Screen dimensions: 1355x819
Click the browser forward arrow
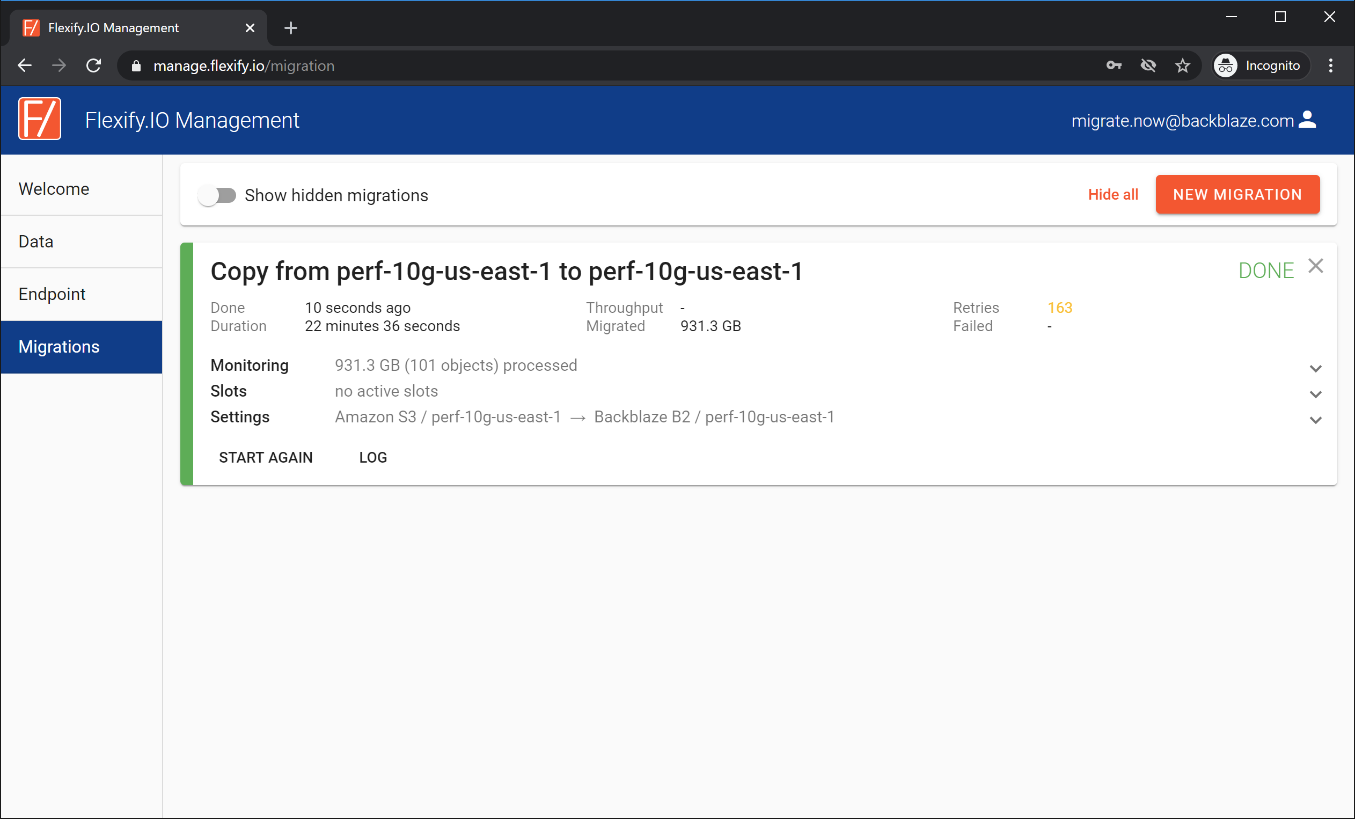click(59, 65)
